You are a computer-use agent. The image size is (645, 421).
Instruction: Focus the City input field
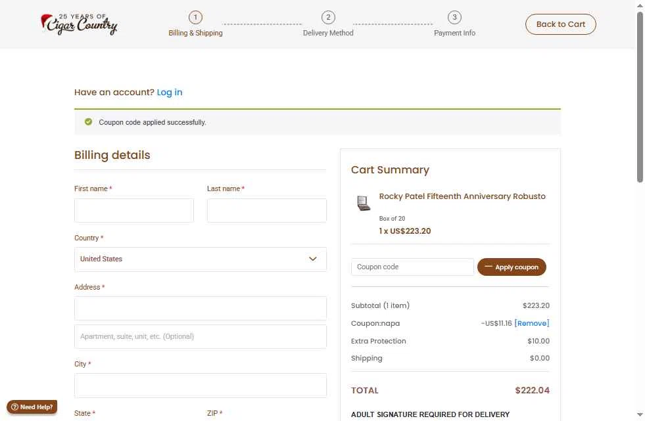(x=201, y=386)
